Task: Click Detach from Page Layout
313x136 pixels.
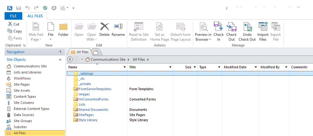Action: 181,32
